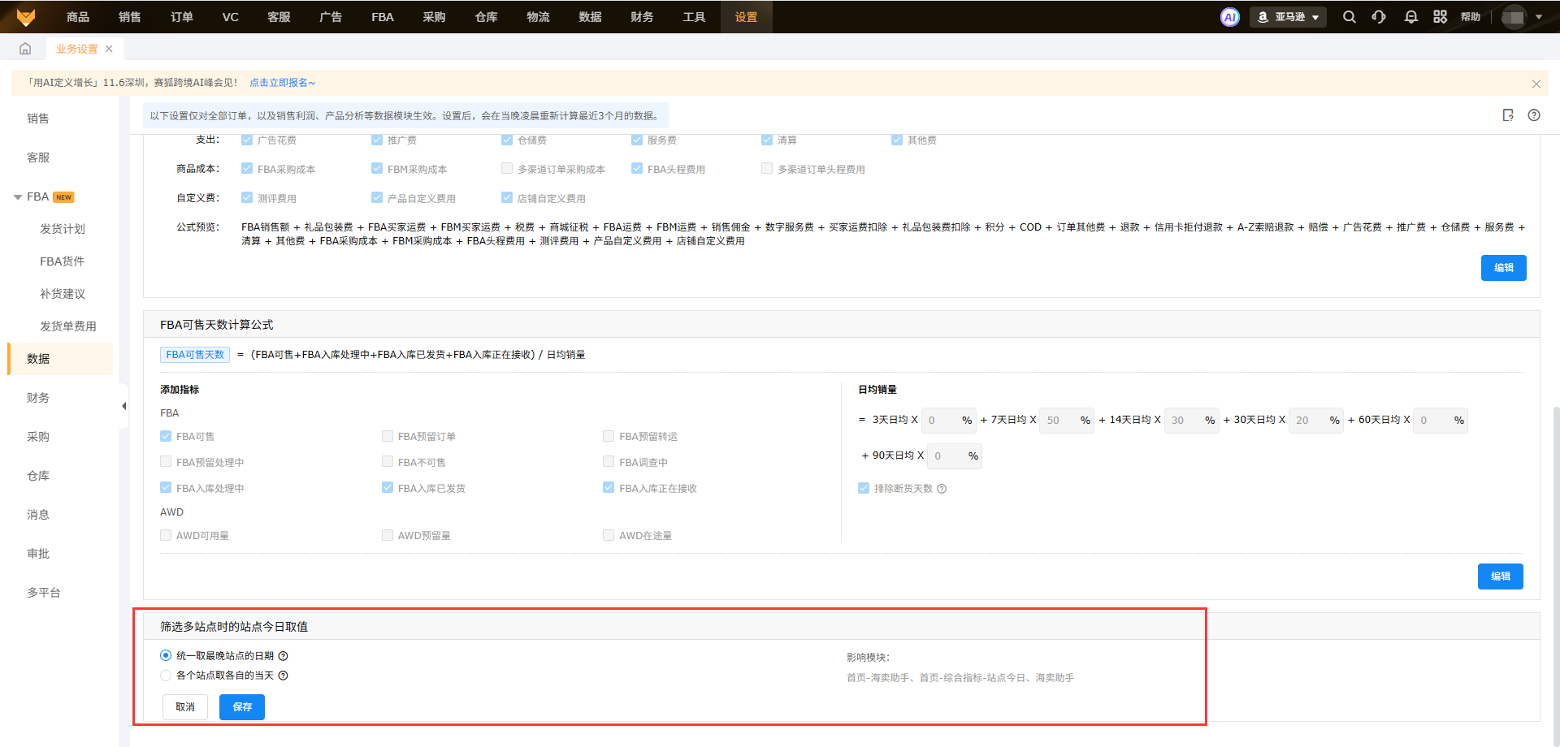This screenshot has height=747, width=1560.
Task: Click the 90天日均 percentage input field
Action: [955, 456]
